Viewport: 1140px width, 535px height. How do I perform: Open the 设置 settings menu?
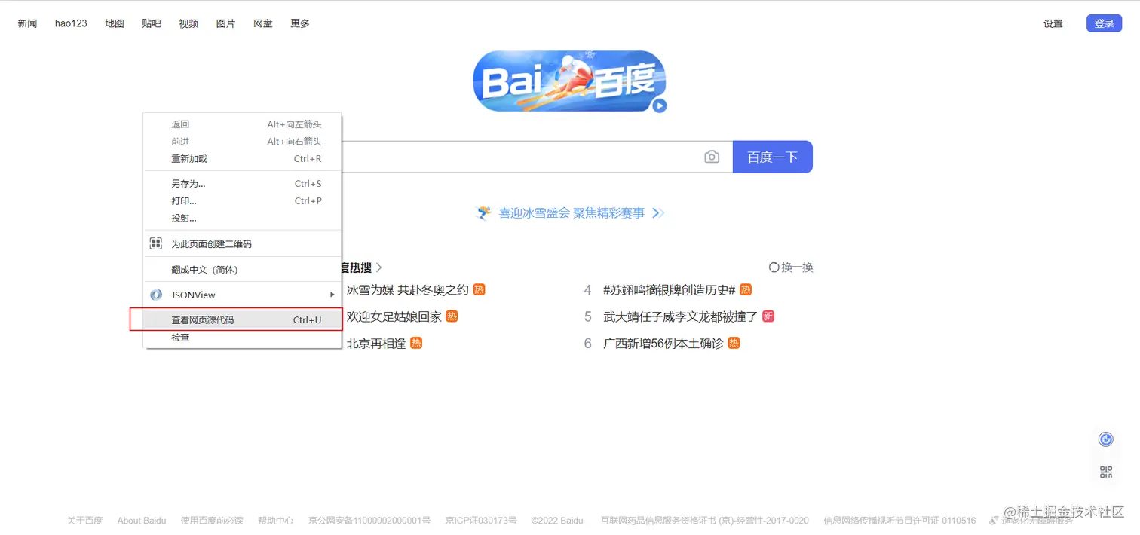click(1053, 23)
